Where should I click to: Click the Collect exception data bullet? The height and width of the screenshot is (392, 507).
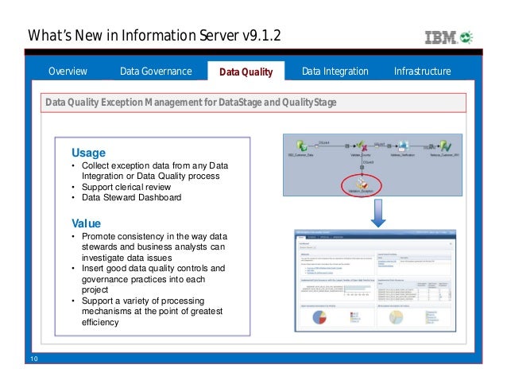click(x=154, y=171)
